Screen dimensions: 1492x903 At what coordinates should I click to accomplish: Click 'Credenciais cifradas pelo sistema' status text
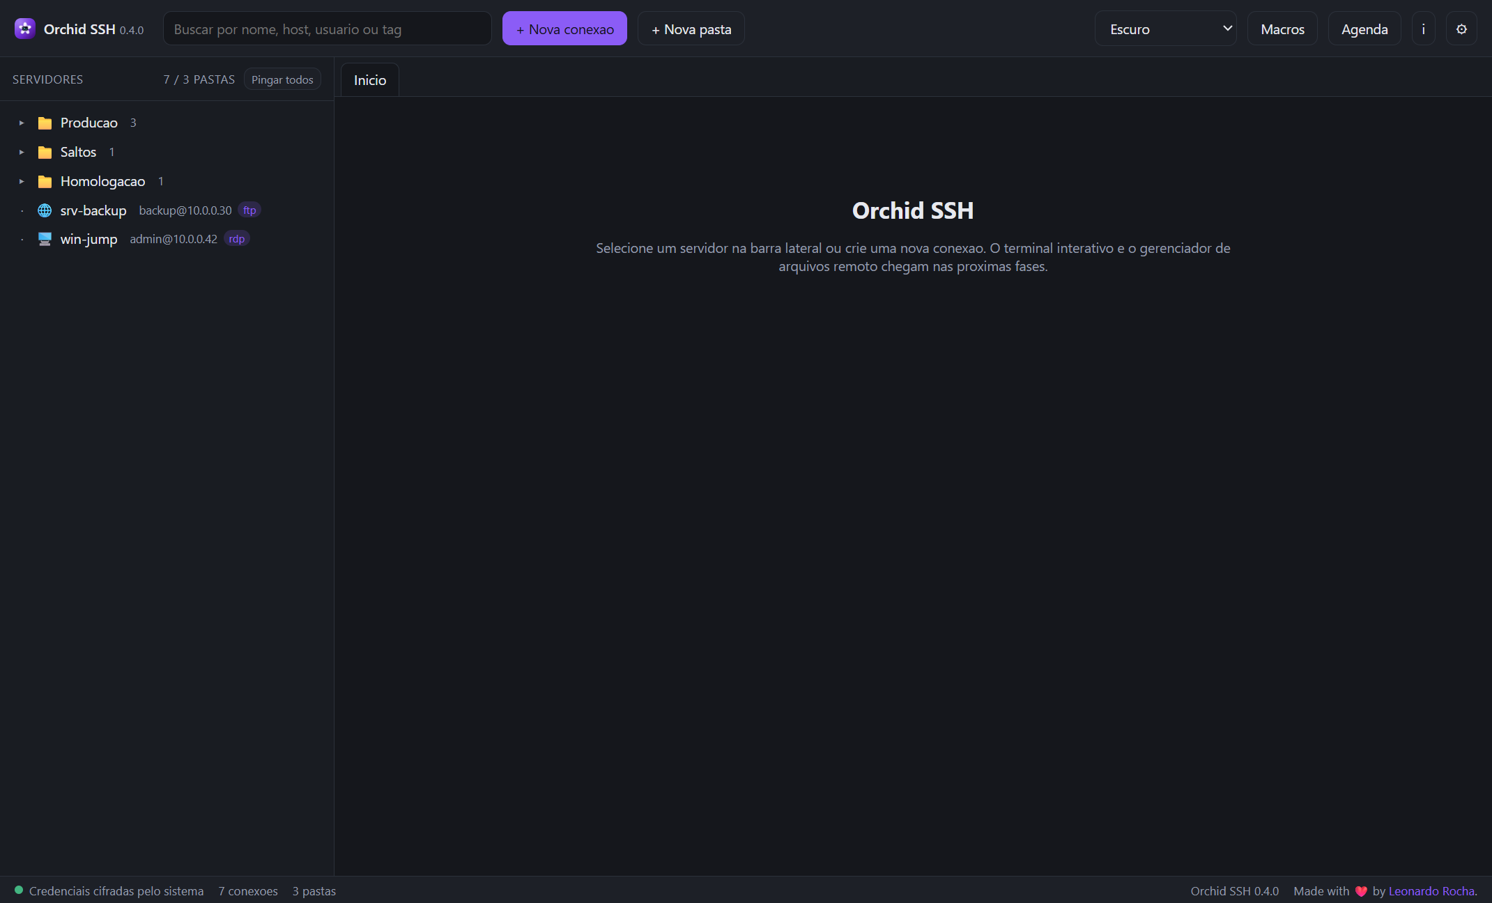(x=116, y=891)
